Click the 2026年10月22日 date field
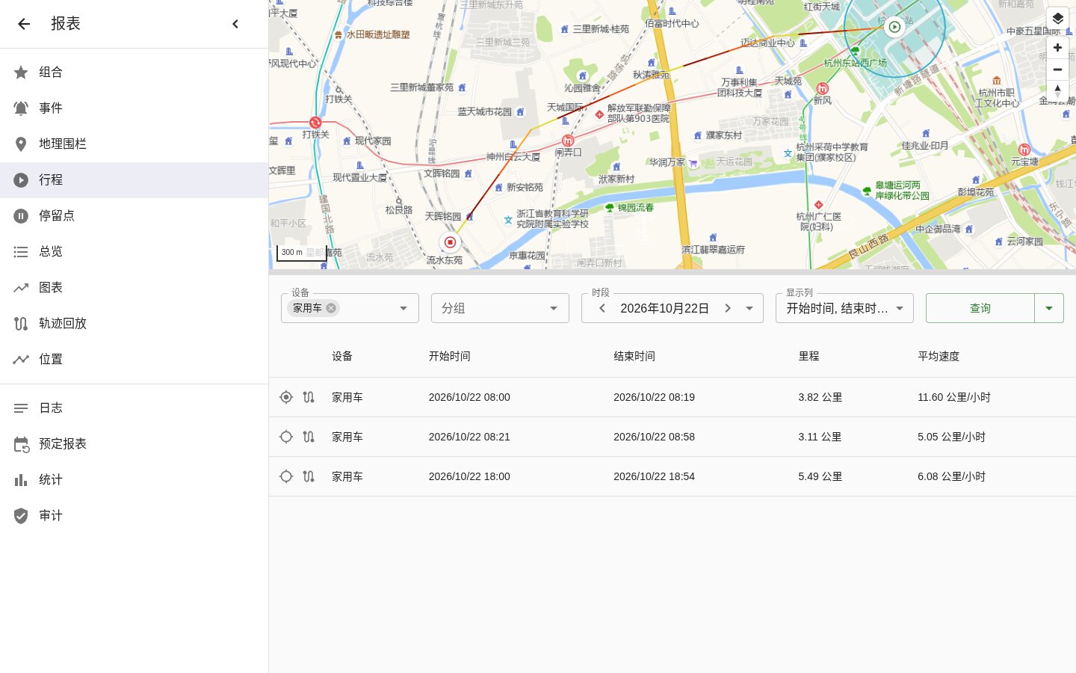1076x673 pixels. (665, 308)
